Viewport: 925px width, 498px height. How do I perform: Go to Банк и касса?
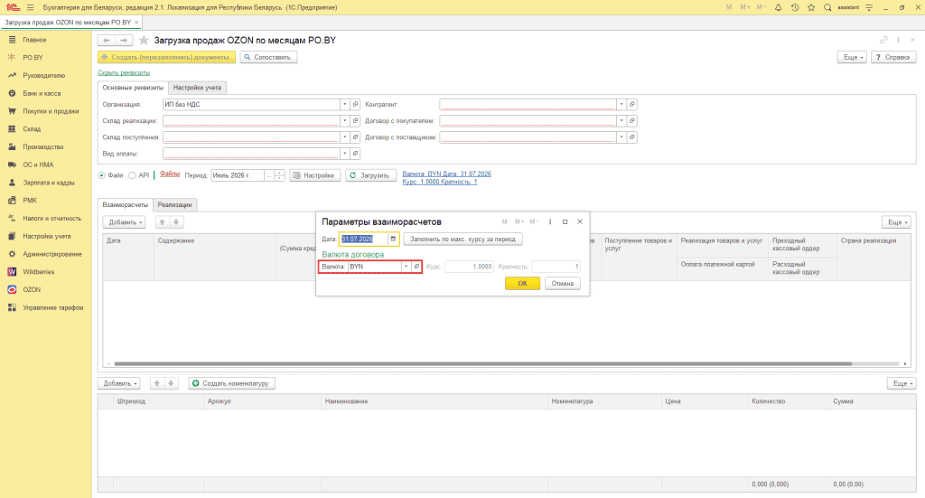point(42,93)
